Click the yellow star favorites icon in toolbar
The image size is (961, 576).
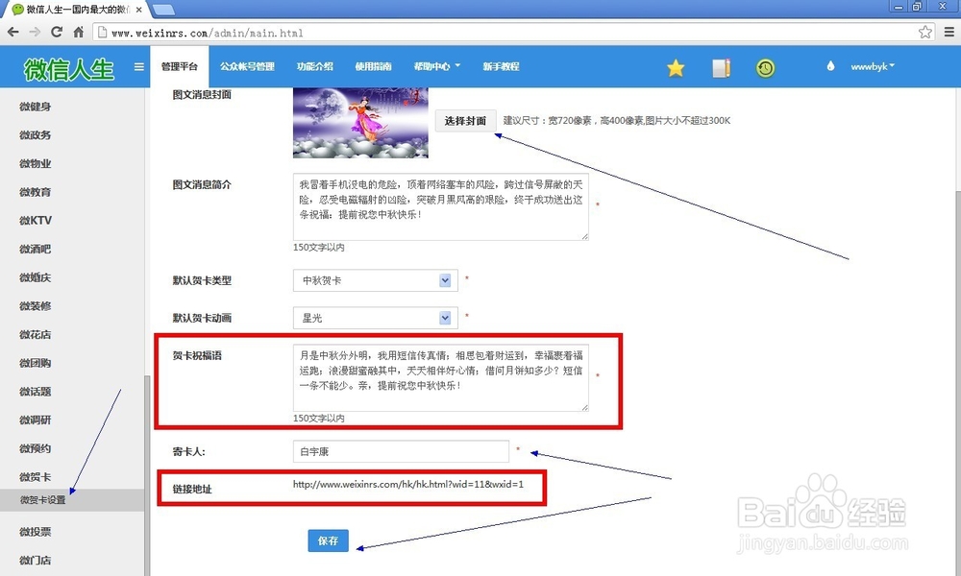pos(676,67)
